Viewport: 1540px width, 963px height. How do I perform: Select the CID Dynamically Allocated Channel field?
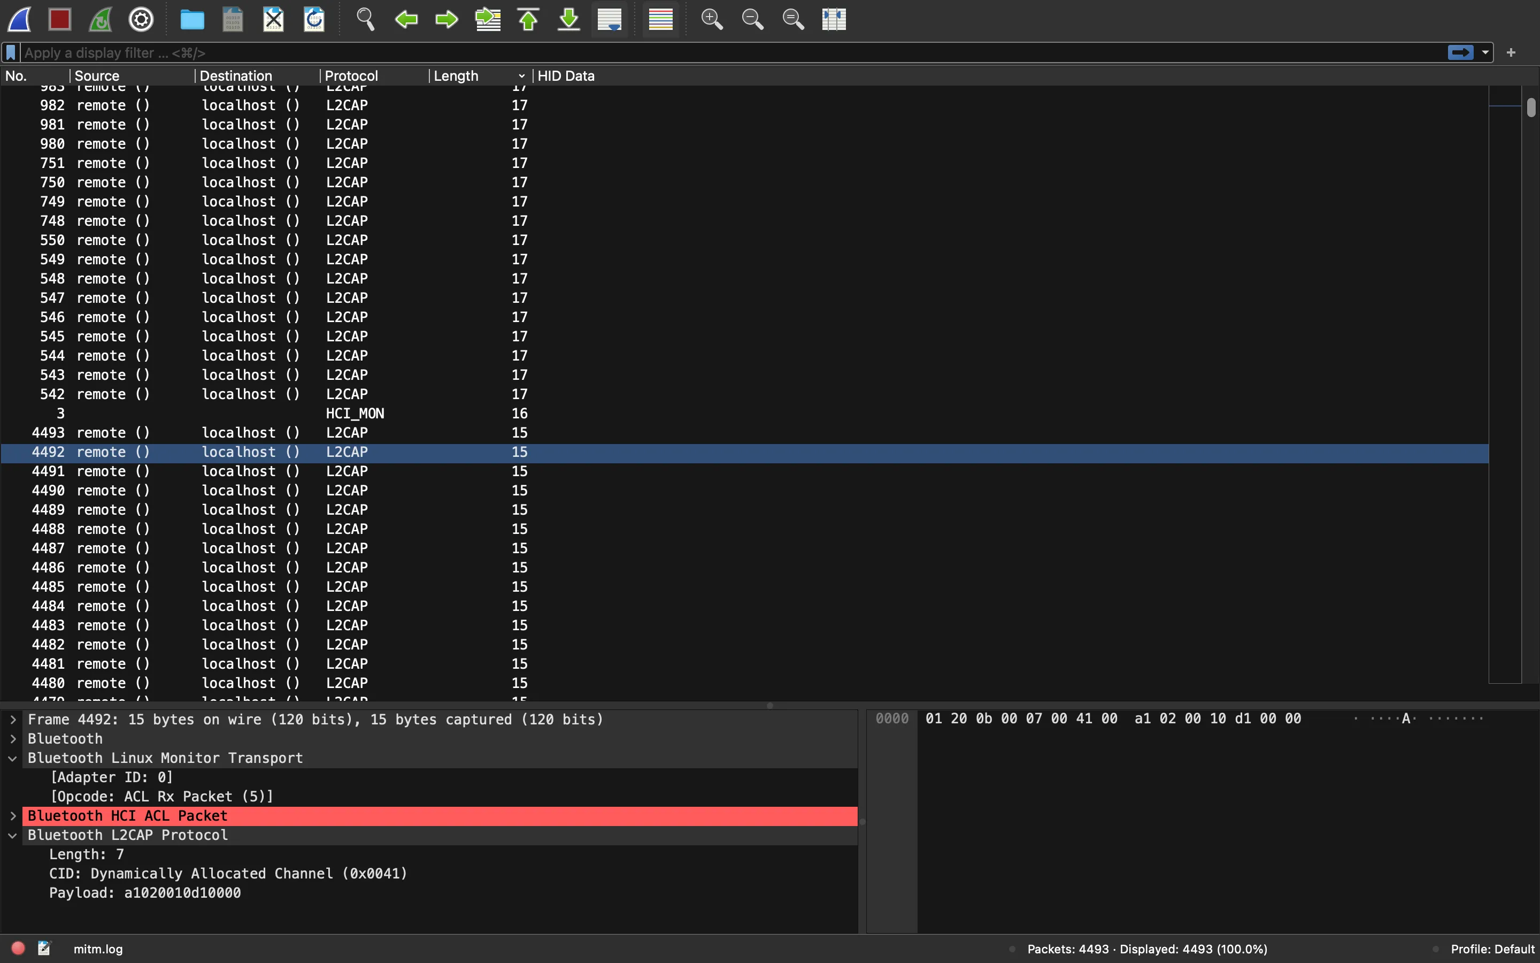[x=228, y=873]
